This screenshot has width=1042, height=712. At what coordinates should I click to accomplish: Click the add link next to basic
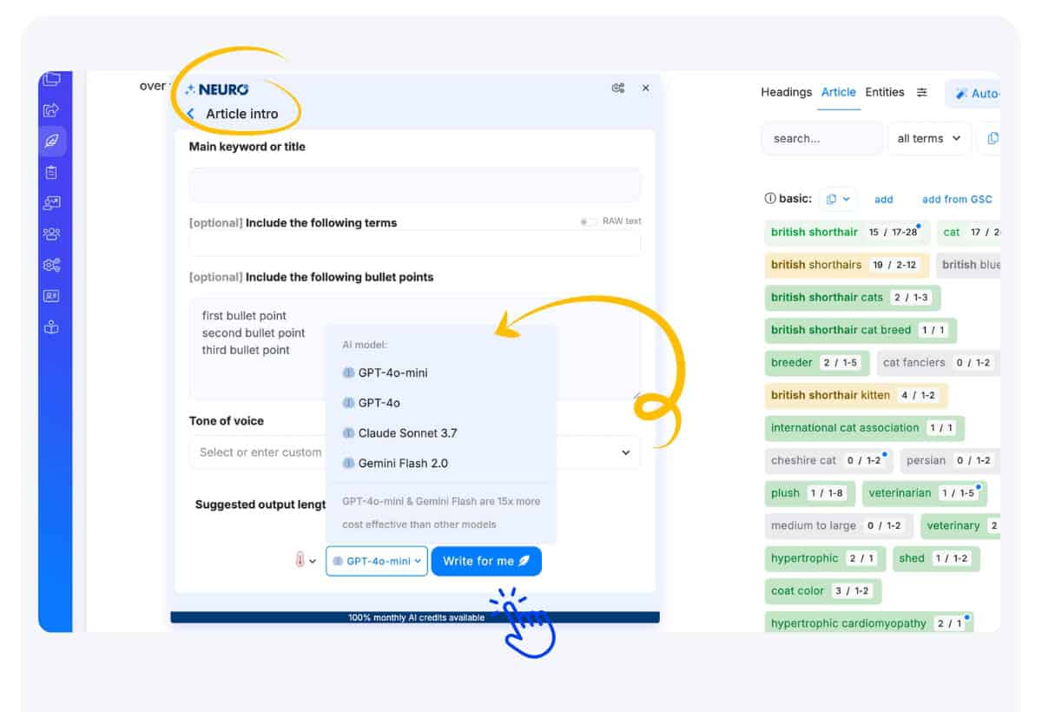884,199
